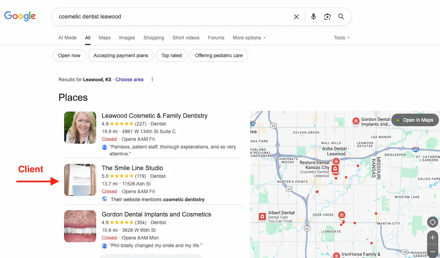Toggle the Accepting payment plans filter
This screenshot has width=440, height=258.
click(x=121, y=56)
